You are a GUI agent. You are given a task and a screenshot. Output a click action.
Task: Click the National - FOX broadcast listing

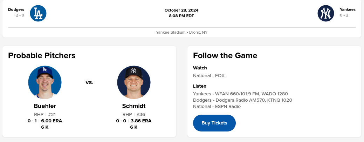tap(209, 75)
